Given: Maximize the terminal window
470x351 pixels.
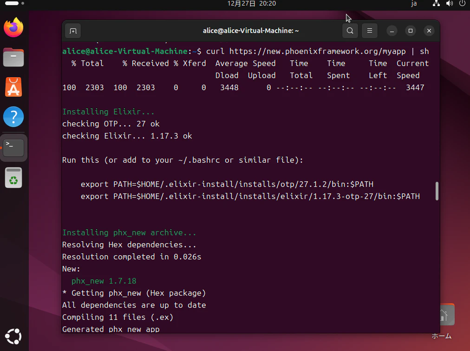Looking at the screenshot, I should (411, 31).
